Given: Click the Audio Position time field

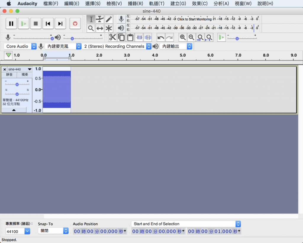Looking at the screenshot, I should click(100, 231).
